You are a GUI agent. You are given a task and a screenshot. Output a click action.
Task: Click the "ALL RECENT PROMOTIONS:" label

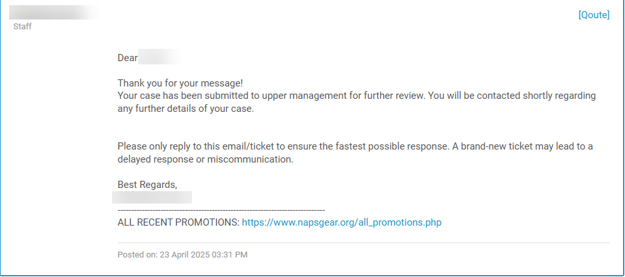point(178,222)
